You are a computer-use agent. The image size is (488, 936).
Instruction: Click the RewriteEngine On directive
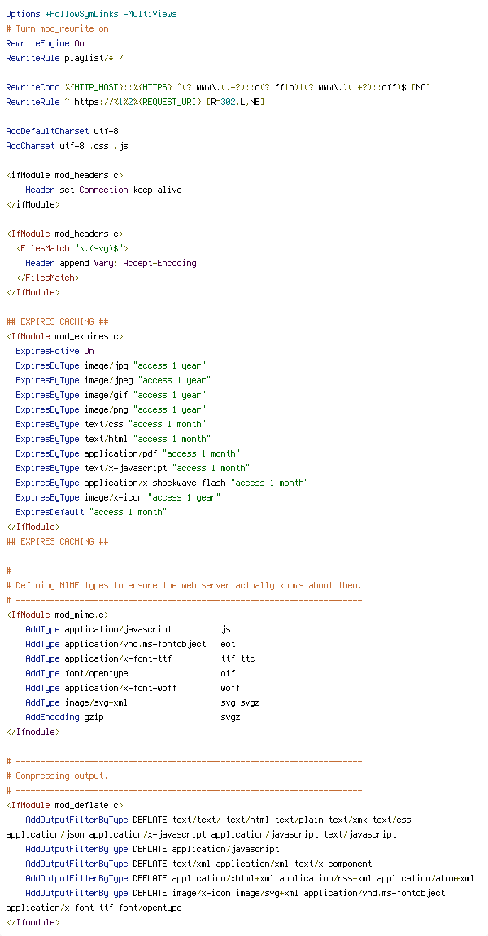(x=45, y=44)
